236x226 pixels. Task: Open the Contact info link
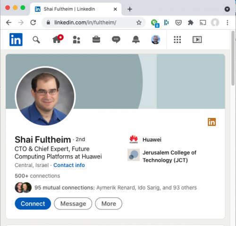[69, 165]
